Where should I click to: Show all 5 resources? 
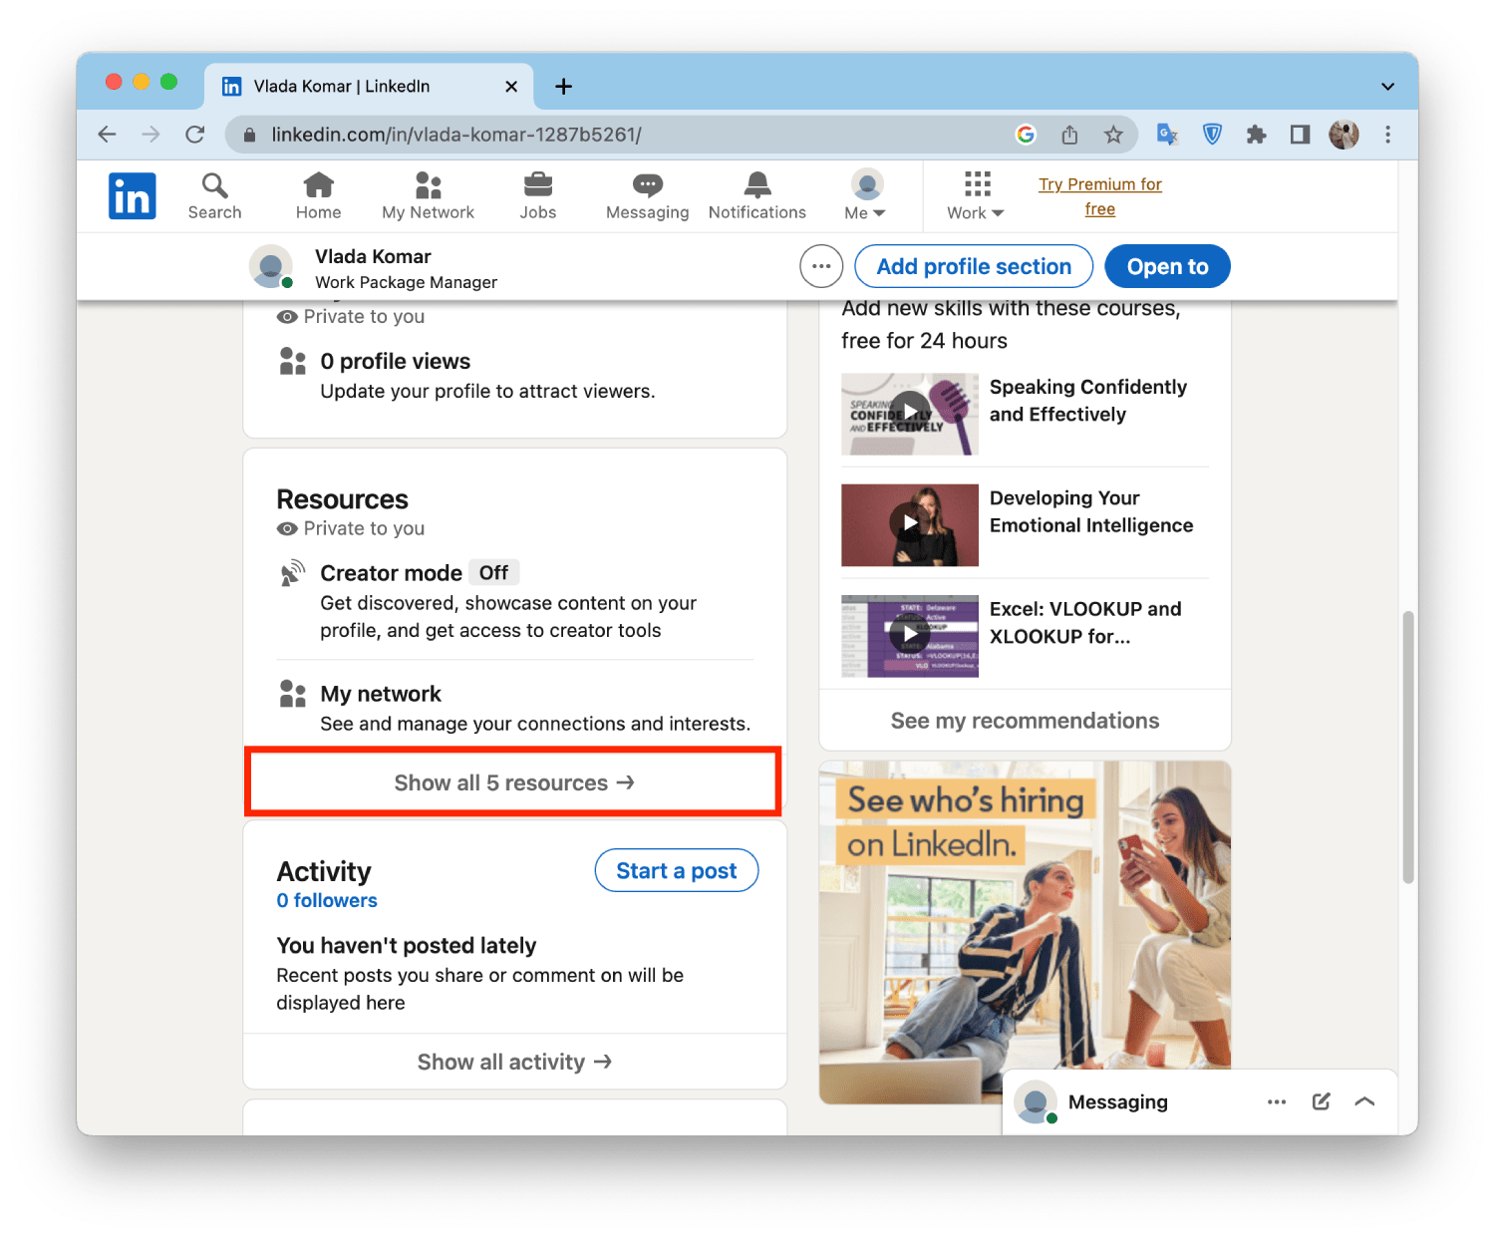pyautogui.click(x=512, y=782)
